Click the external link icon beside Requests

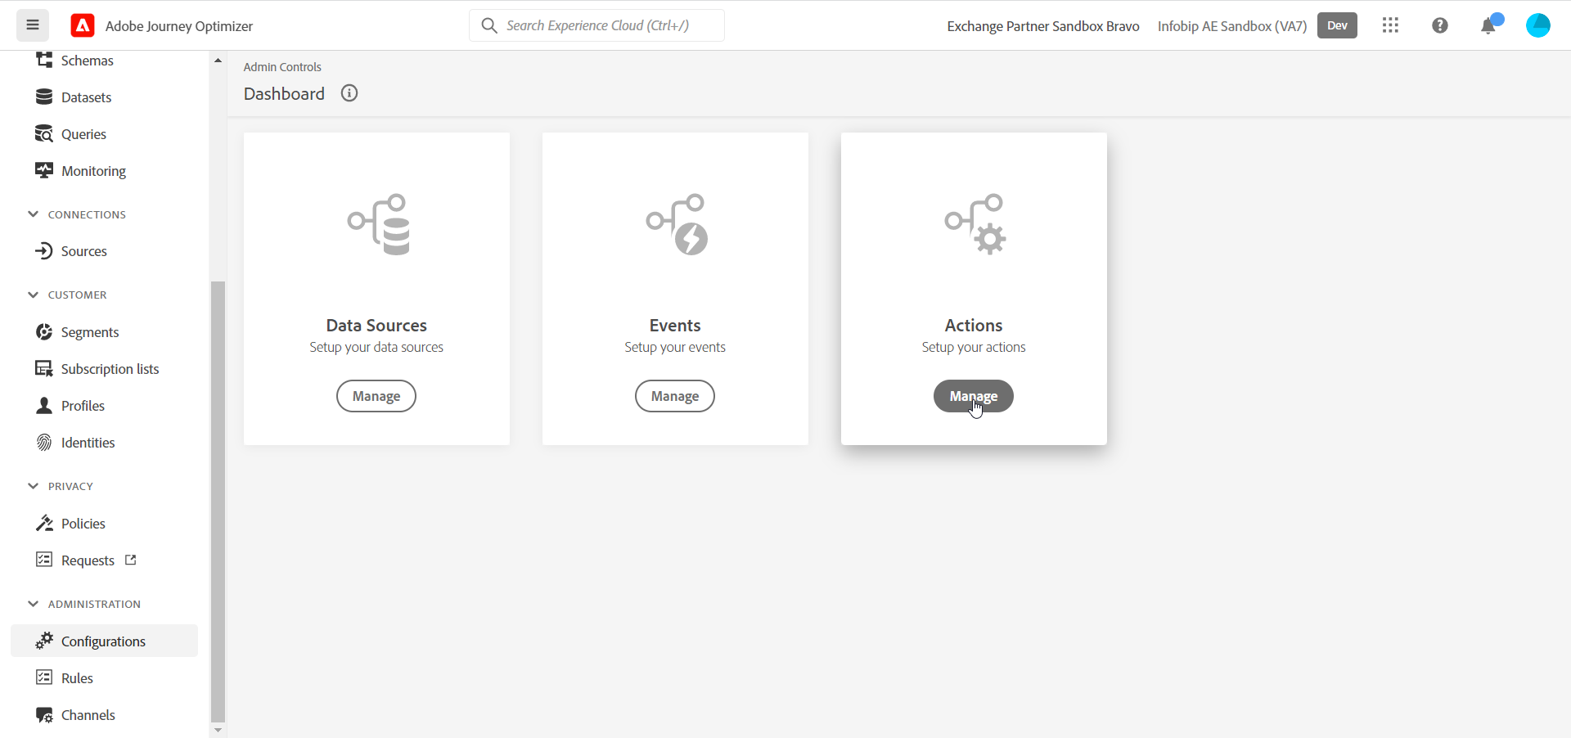coord(130,560)
